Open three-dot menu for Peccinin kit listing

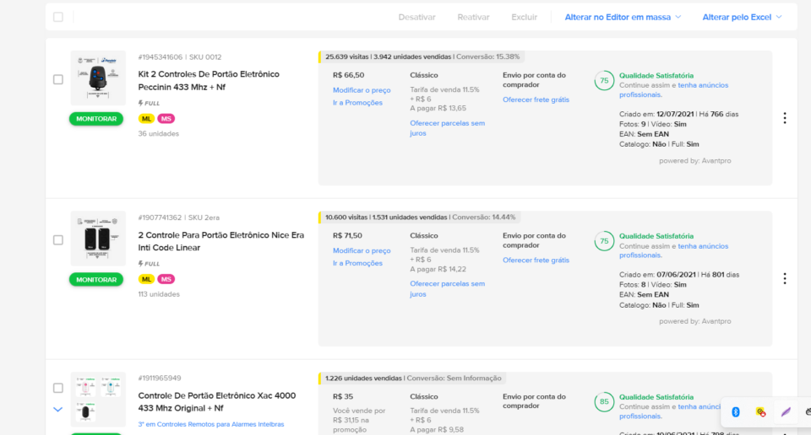click(x=785, y=118)
